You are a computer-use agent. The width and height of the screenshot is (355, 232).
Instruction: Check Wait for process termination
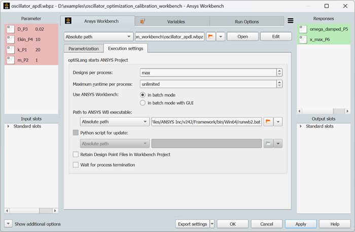pos(76,165)
